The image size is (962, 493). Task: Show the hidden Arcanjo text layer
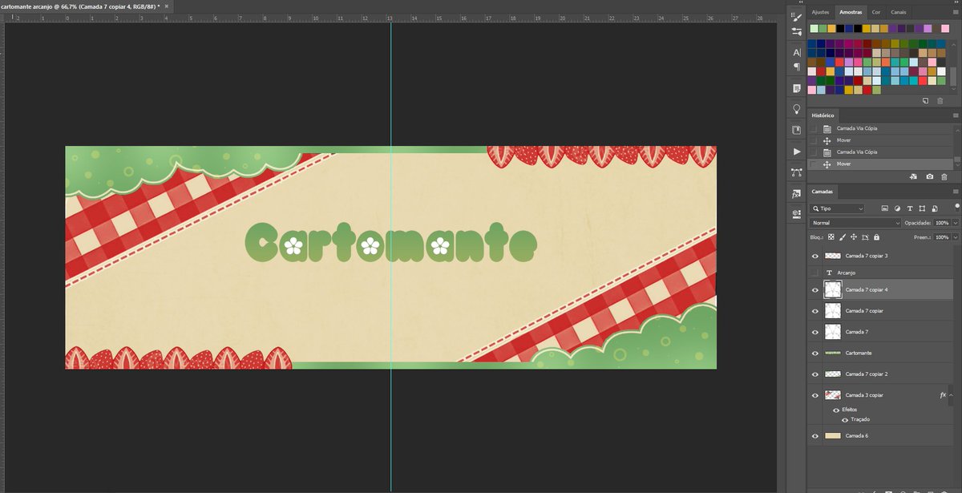point(815,273)
